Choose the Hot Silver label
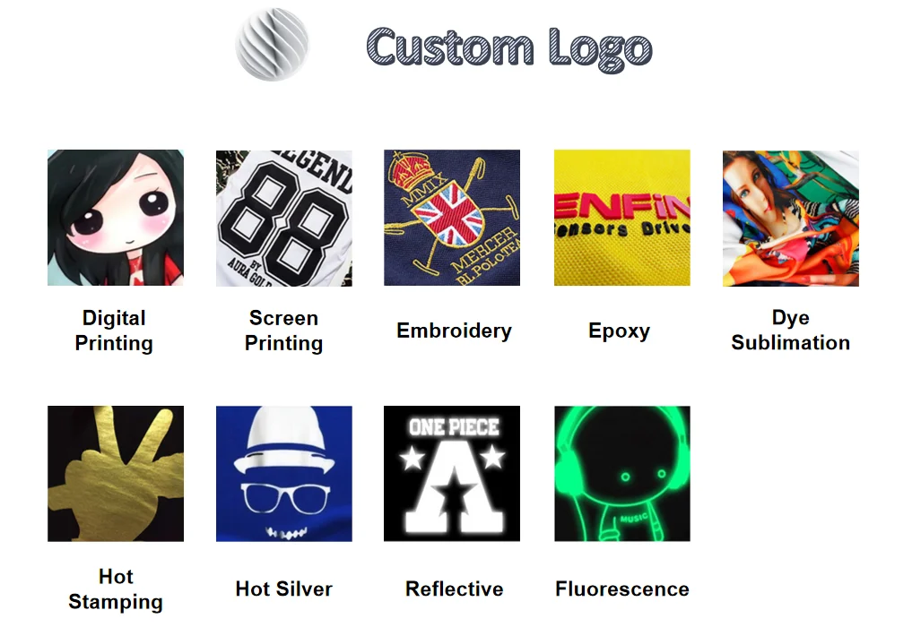 284,589
